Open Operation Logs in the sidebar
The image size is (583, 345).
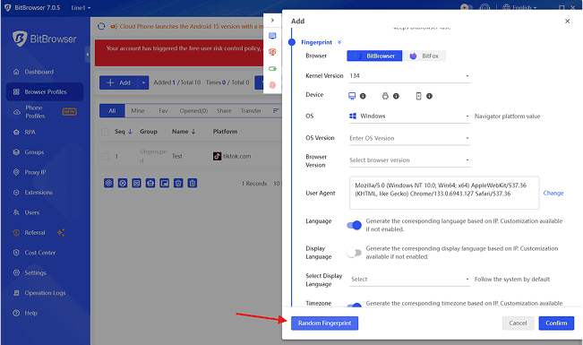45,293
